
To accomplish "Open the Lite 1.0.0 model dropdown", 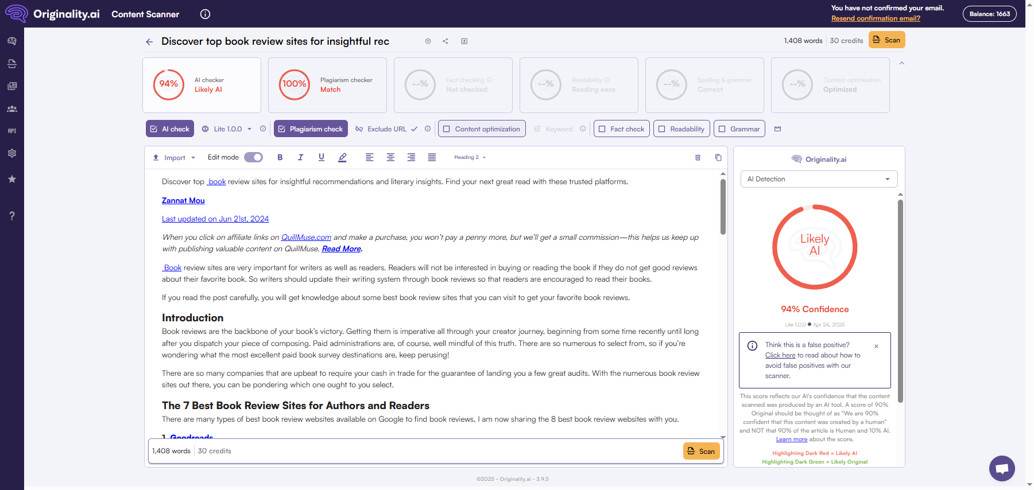I will click(x=227, y=129).
